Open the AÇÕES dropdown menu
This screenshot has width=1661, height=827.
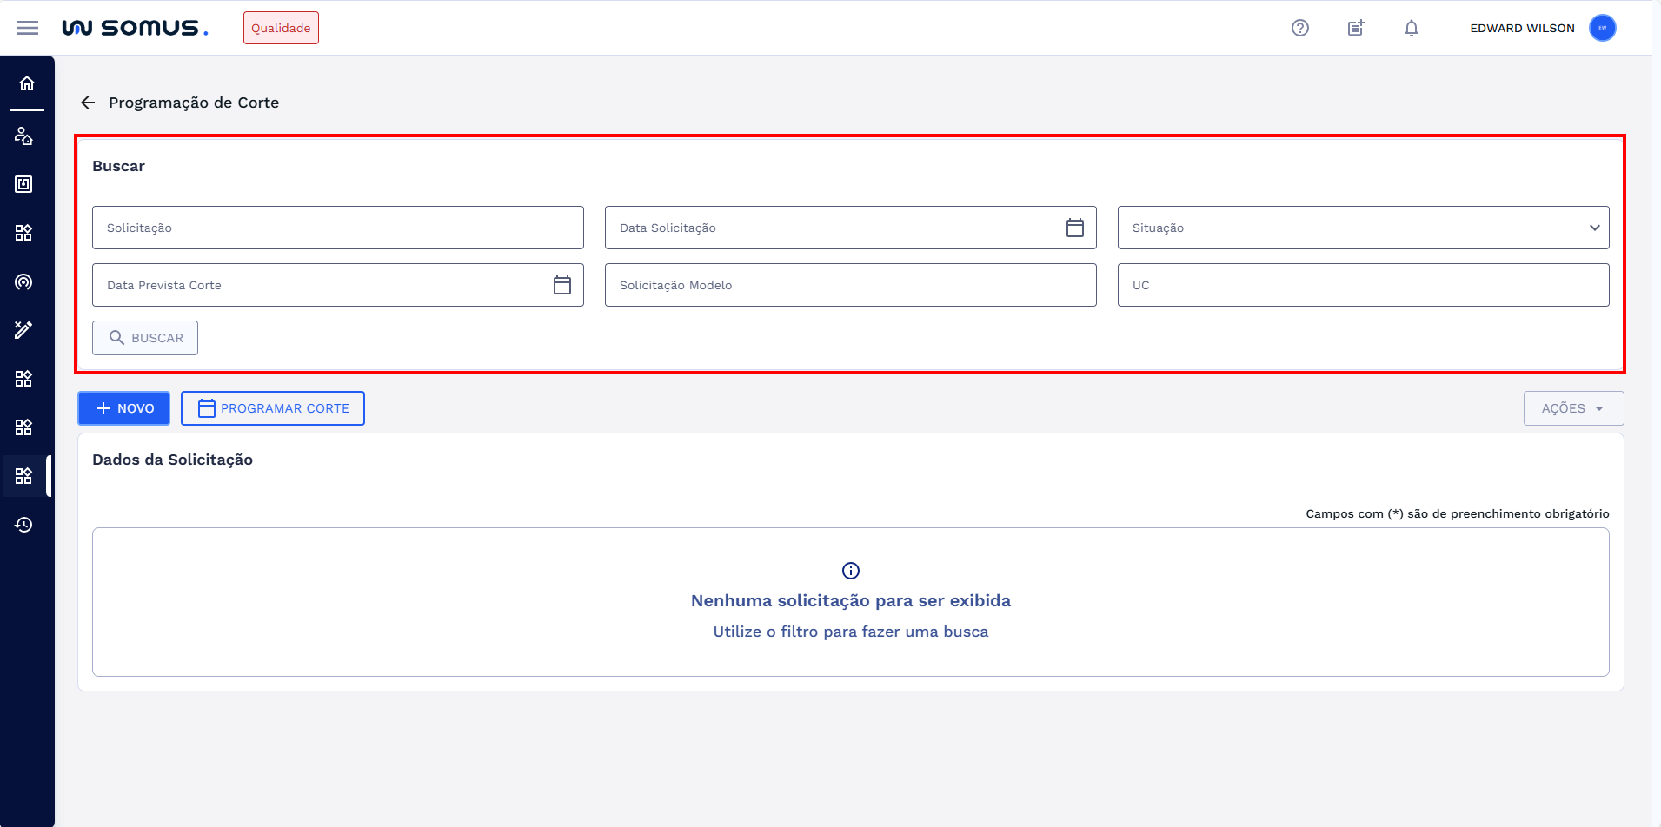coord(1573,408)
